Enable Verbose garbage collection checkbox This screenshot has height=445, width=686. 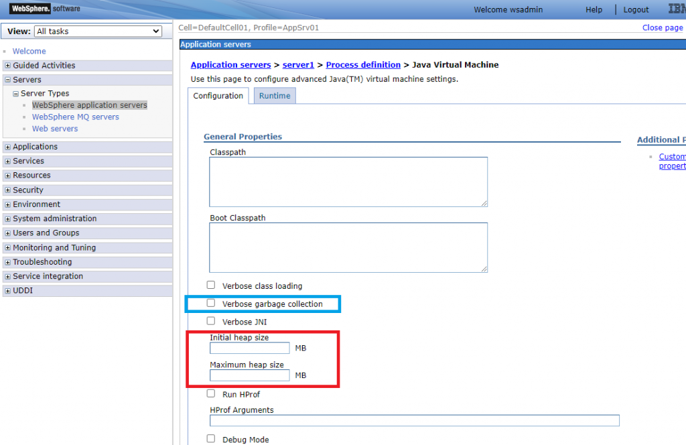(x=211, y=303)
